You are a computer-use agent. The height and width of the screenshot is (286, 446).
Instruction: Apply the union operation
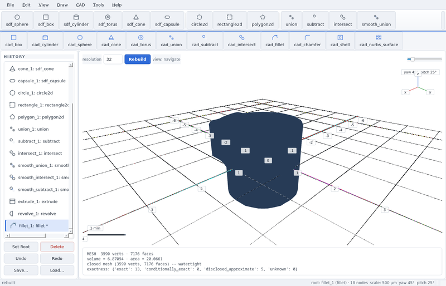291,21
